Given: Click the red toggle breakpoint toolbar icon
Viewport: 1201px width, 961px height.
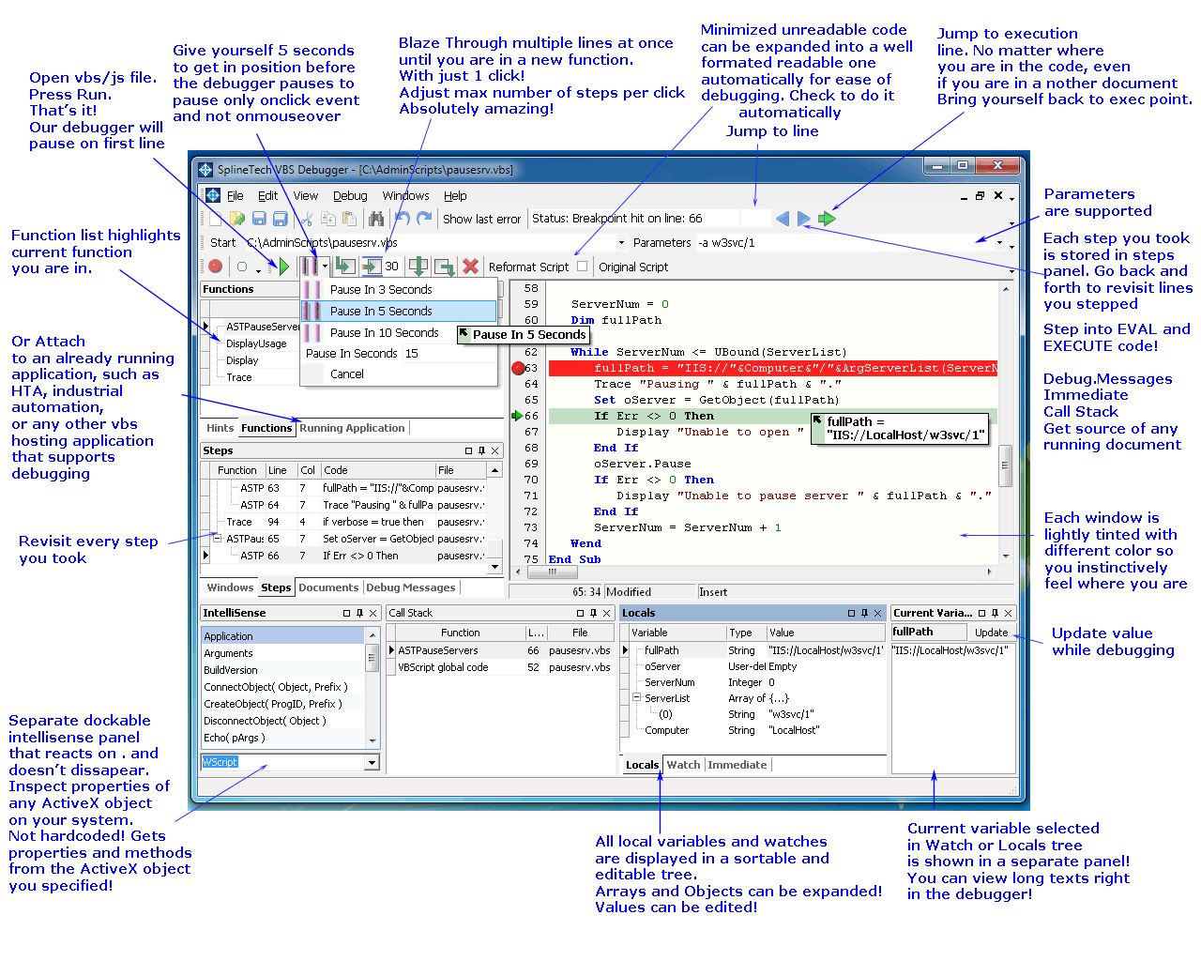Looking at the screenshot, I should click(215, 267).
